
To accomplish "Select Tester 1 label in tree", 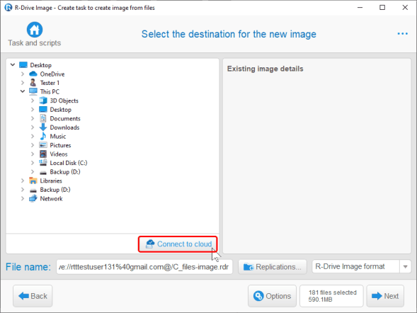I will click(50, 83).
